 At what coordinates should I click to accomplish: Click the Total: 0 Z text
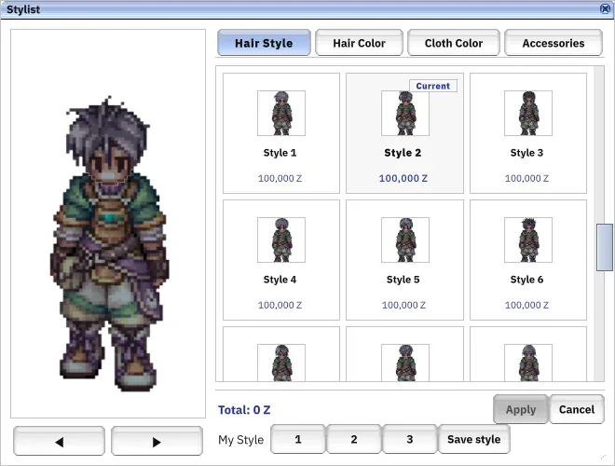(x=244, y=410)
